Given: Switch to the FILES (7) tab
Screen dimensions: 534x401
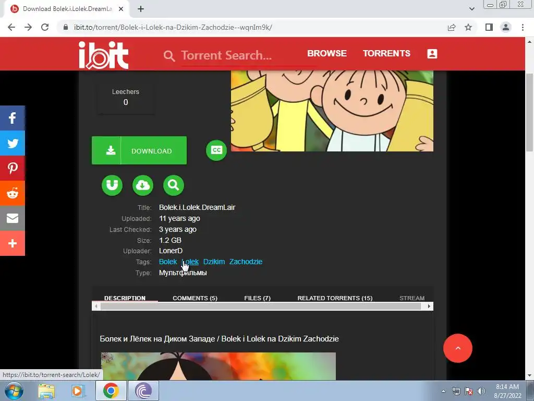Looking at the screenshot, I should tap(257, 298).
